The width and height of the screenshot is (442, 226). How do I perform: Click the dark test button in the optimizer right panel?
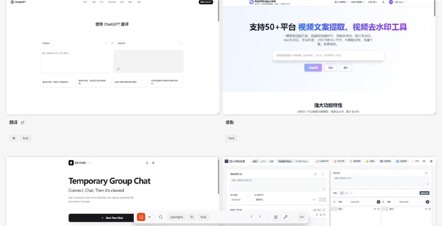[424, 193]
